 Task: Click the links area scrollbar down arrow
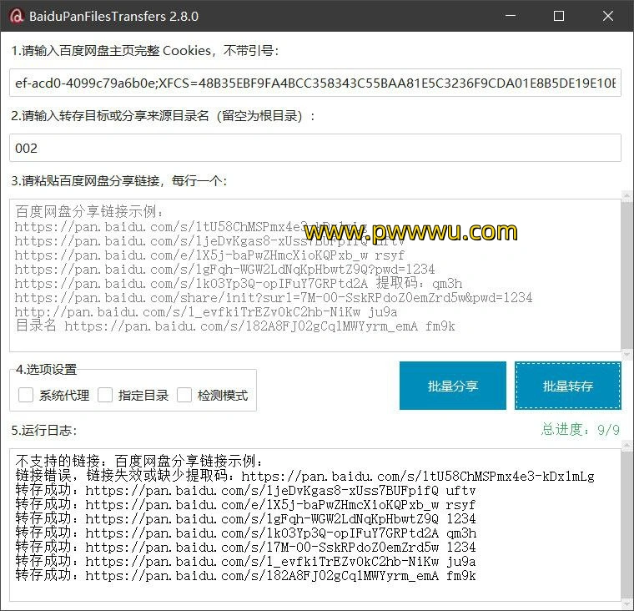(x=626, y=355)
